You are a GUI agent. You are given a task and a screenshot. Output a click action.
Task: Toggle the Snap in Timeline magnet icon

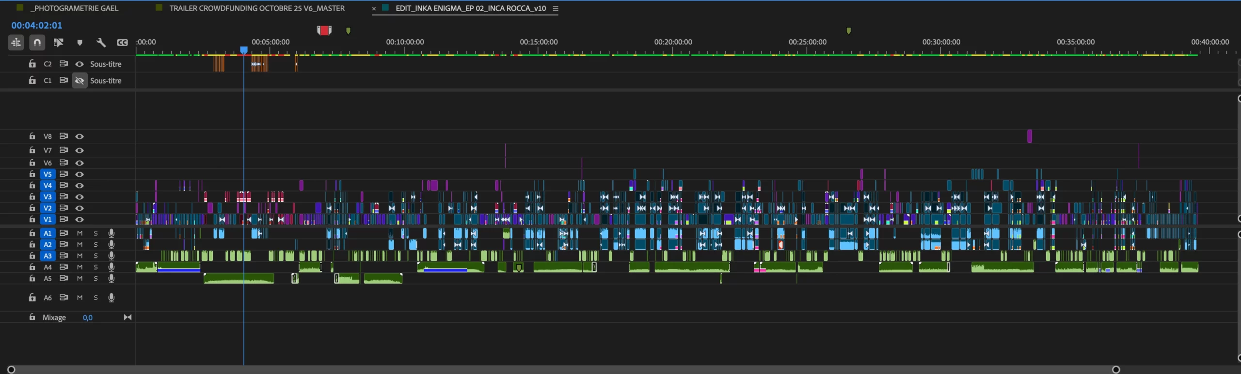click(x=37, y=43)
